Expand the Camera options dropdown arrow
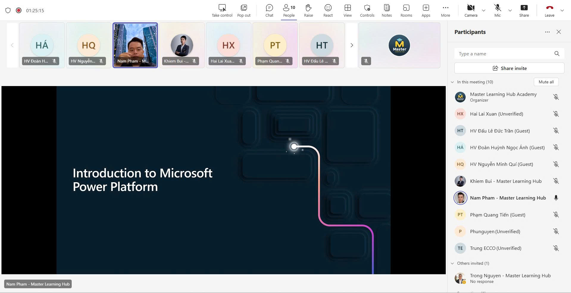The image size is (571, 293). (484, 10)
